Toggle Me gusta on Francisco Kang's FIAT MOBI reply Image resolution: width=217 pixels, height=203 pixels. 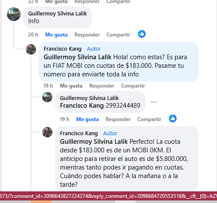coord(71,86)
